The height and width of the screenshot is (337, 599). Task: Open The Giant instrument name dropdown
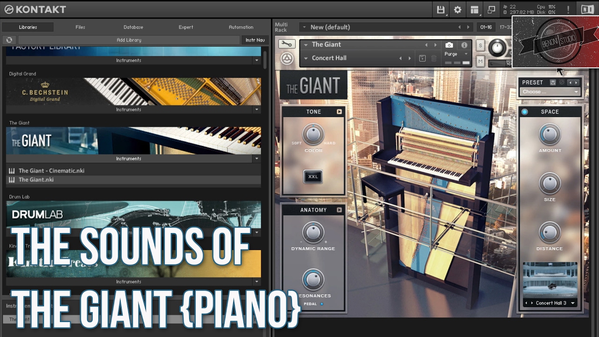tap(306, 45)
